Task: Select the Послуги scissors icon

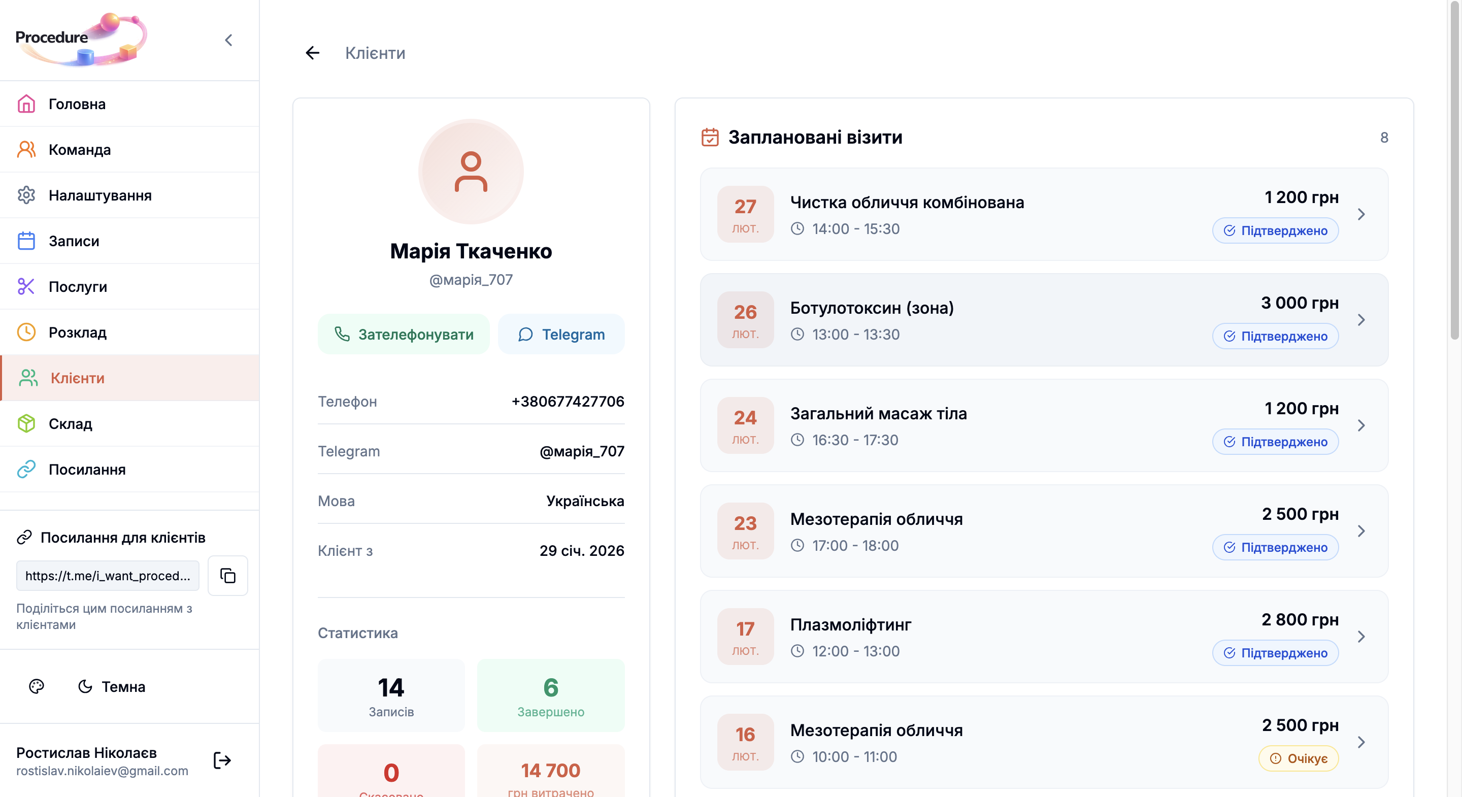Action: click(x=27, y=287)
